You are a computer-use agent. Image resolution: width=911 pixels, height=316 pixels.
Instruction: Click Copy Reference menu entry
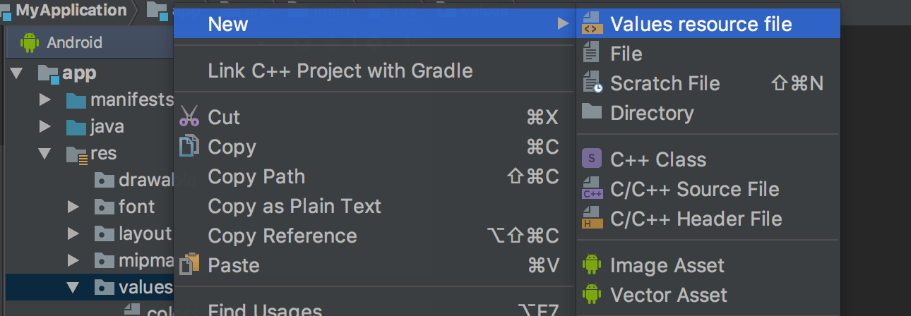(x=282, y=236)
